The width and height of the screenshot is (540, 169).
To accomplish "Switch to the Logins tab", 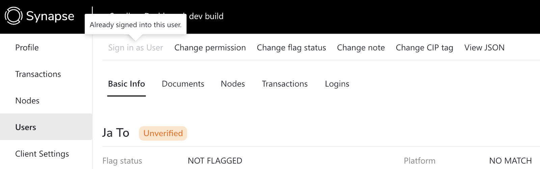I will (337, 84).
